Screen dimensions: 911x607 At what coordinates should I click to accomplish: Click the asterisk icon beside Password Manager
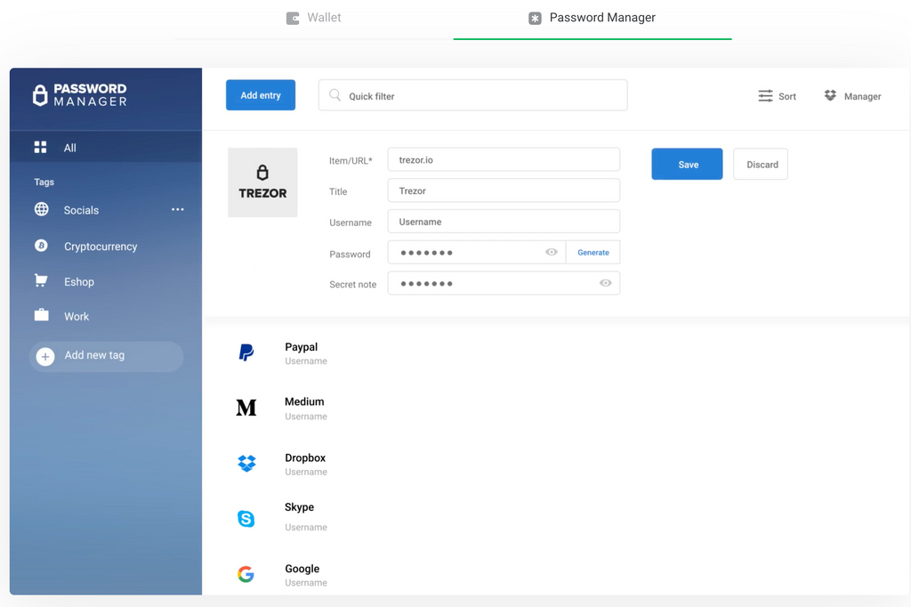coord(535,19)
